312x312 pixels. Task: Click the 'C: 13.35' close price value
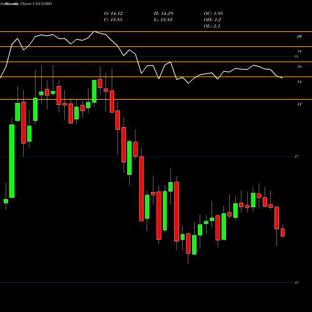point(113,20)
